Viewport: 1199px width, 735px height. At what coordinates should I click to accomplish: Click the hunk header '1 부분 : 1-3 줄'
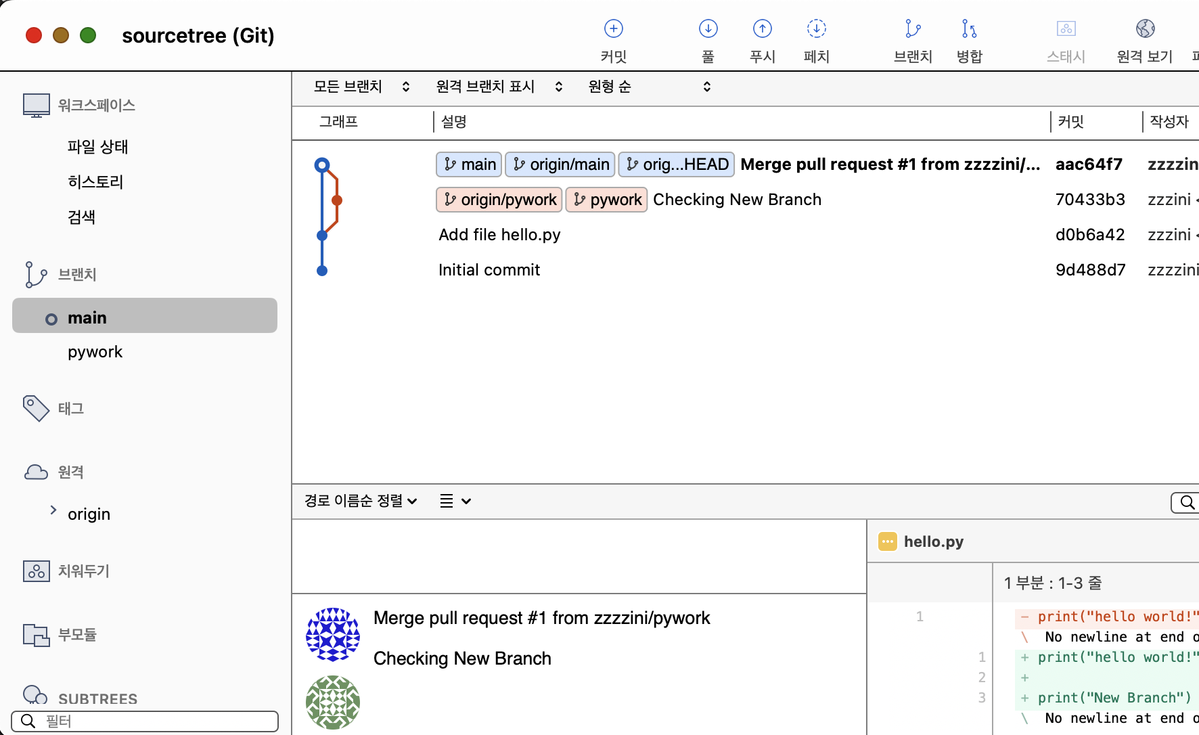(1053, 583)
